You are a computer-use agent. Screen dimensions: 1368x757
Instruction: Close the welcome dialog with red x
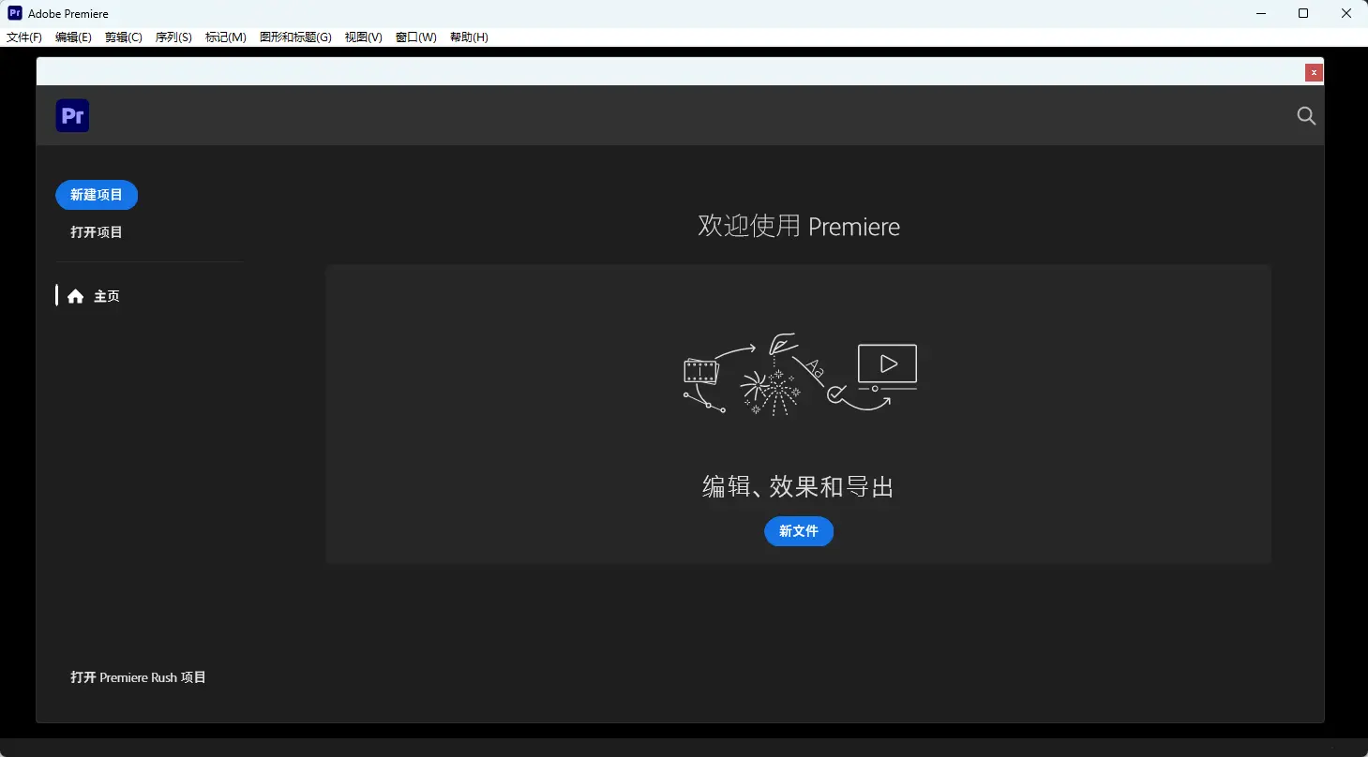1314,72
